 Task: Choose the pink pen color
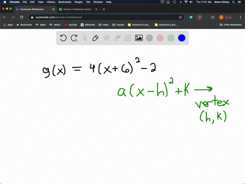click(x=160, y=38)
